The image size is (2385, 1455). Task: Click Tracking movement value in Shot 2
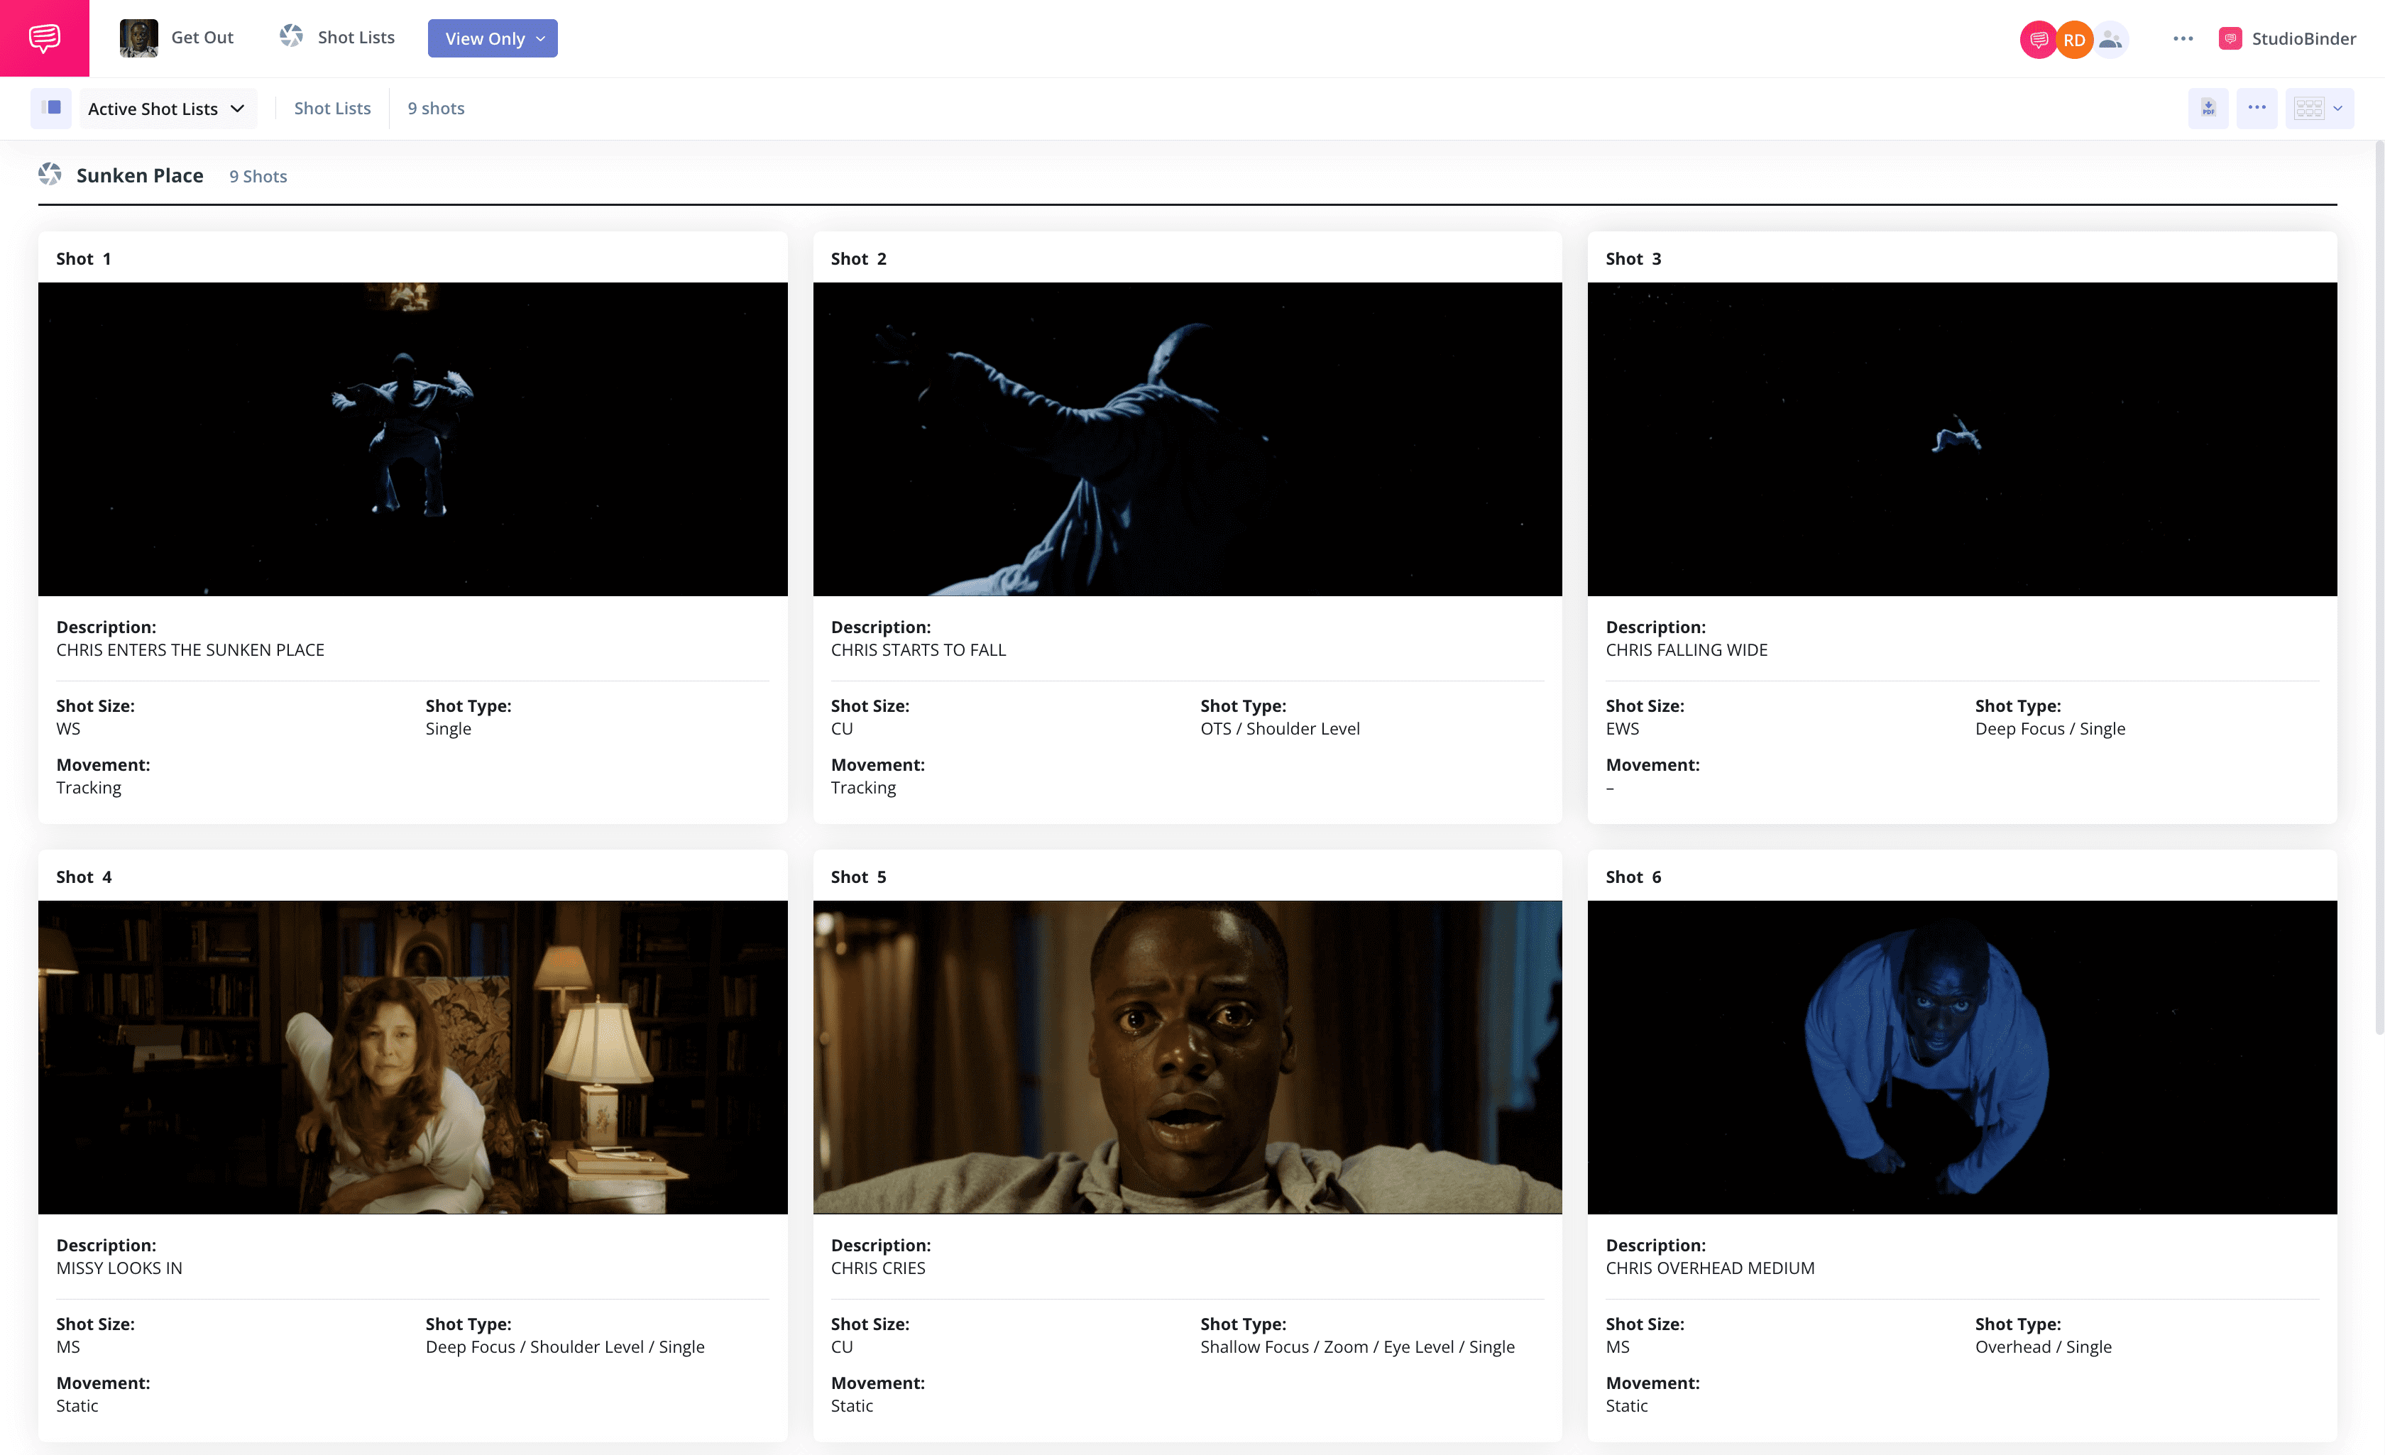coord(863,788)
